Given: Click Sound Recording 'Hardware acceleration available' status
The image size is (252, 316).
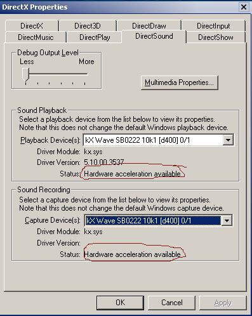Looking at the screenshot, I should click(132, 254).
